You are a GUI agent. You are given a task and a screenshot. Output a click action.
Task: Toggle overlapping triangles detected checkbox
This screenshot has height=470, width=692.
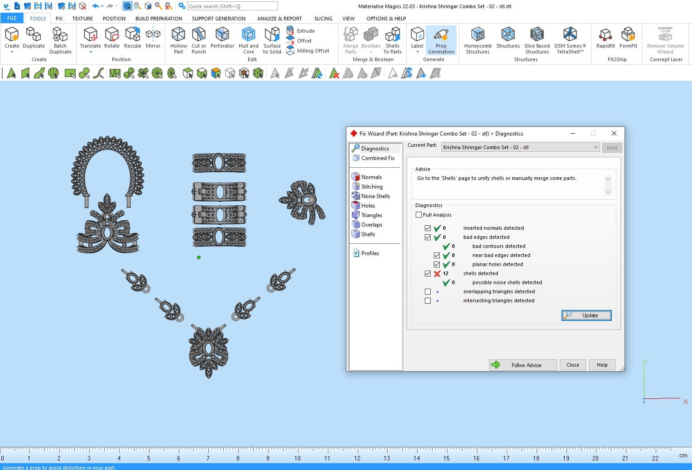pos(428,292)
